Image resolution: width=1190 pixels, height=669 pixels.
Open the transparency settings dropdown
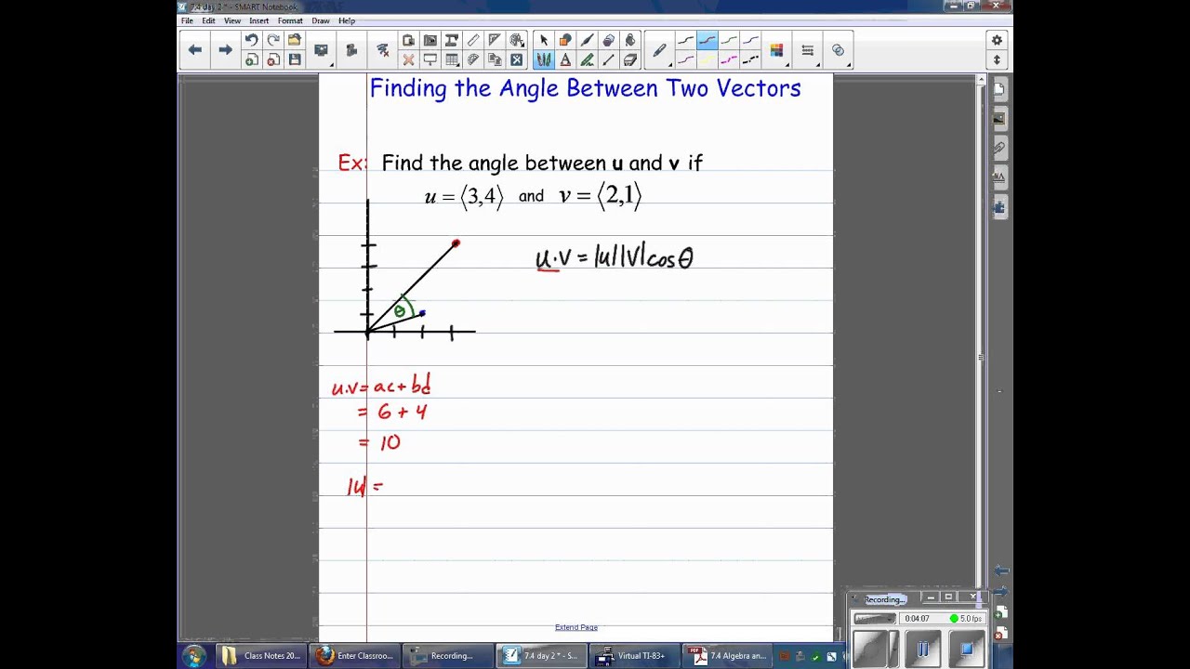839,50
